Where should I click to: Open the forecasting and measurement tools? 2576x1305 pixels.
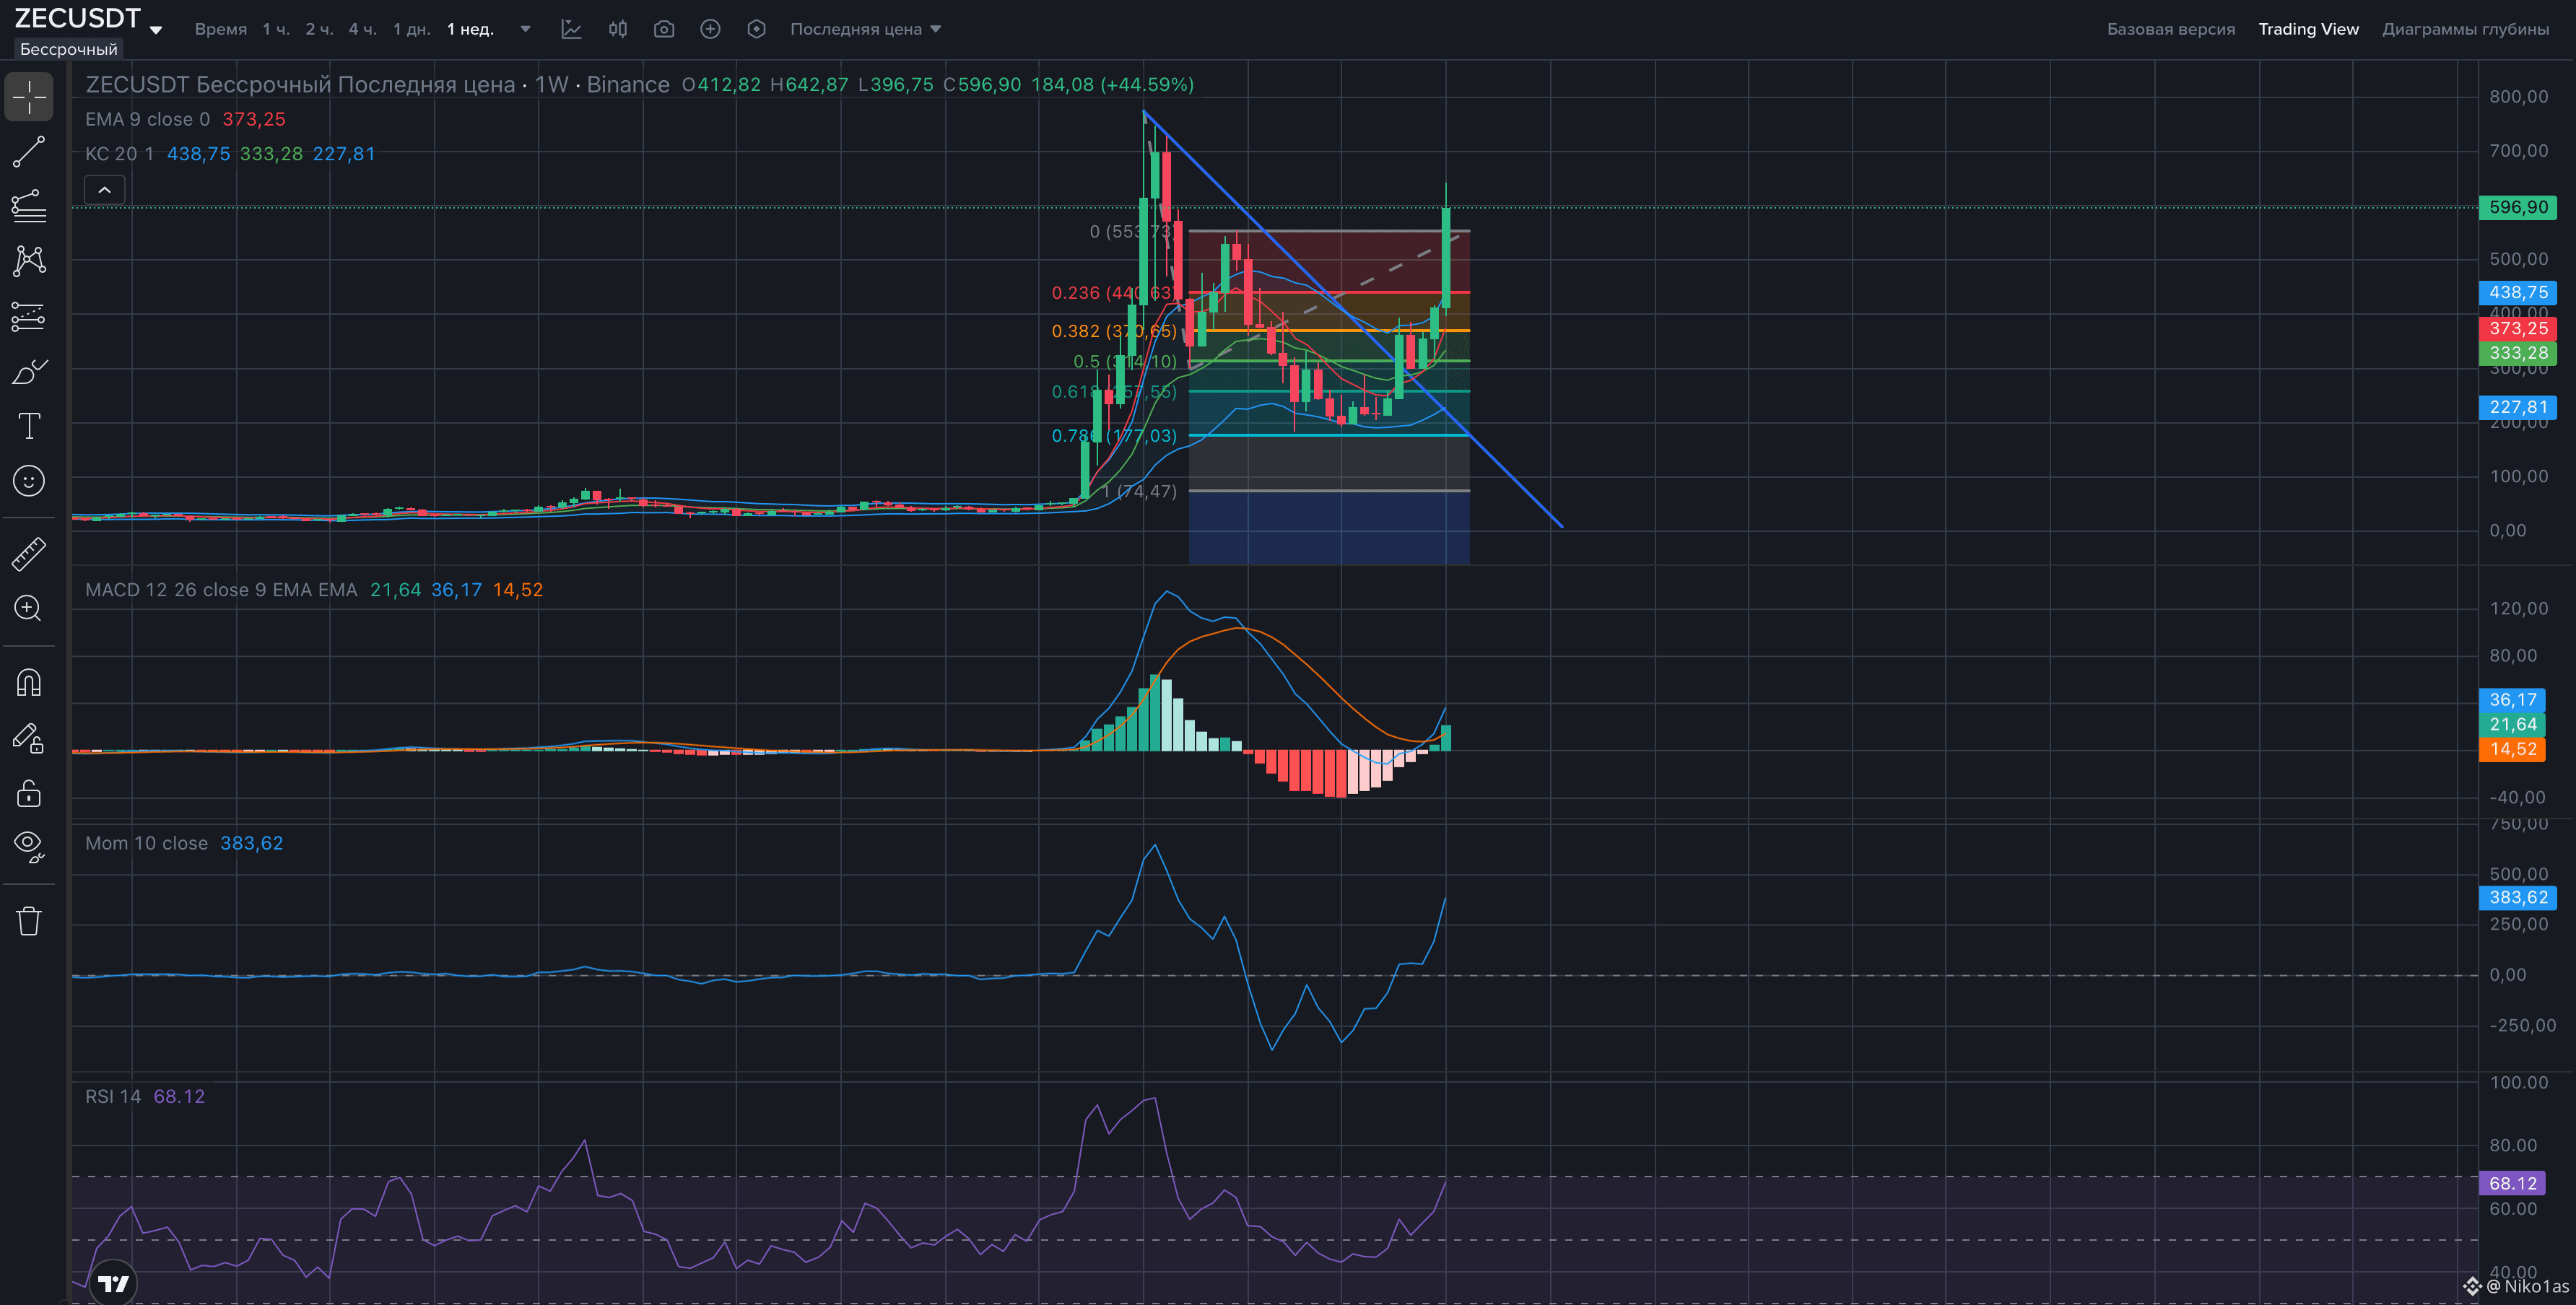tap(29, 316)
